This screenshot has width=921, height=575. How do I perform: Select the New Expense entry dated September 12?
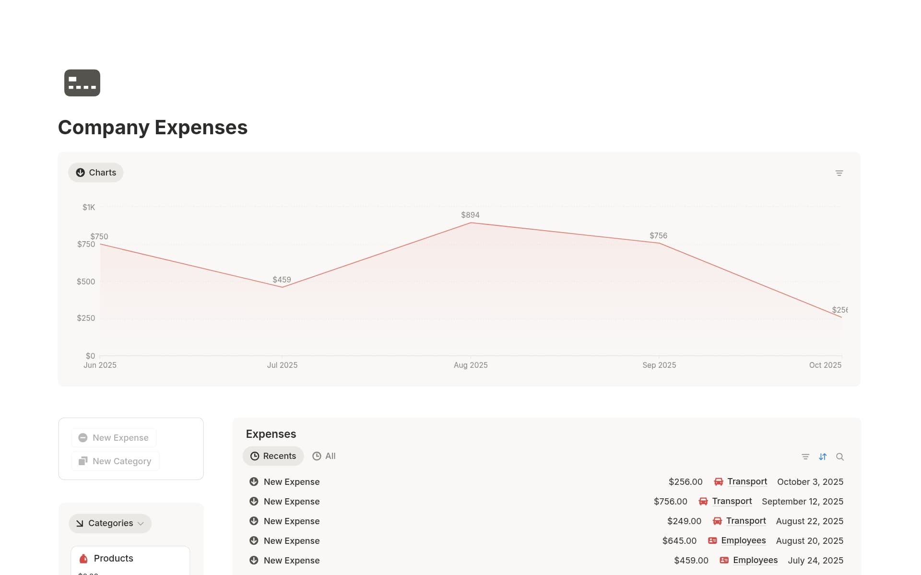pos(292,501)
